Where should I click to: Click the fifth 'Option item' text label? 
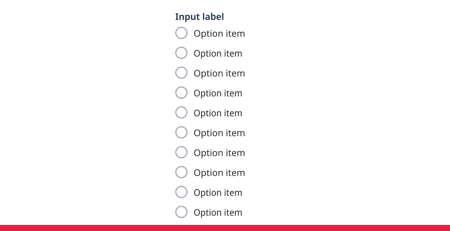point(218,113)
